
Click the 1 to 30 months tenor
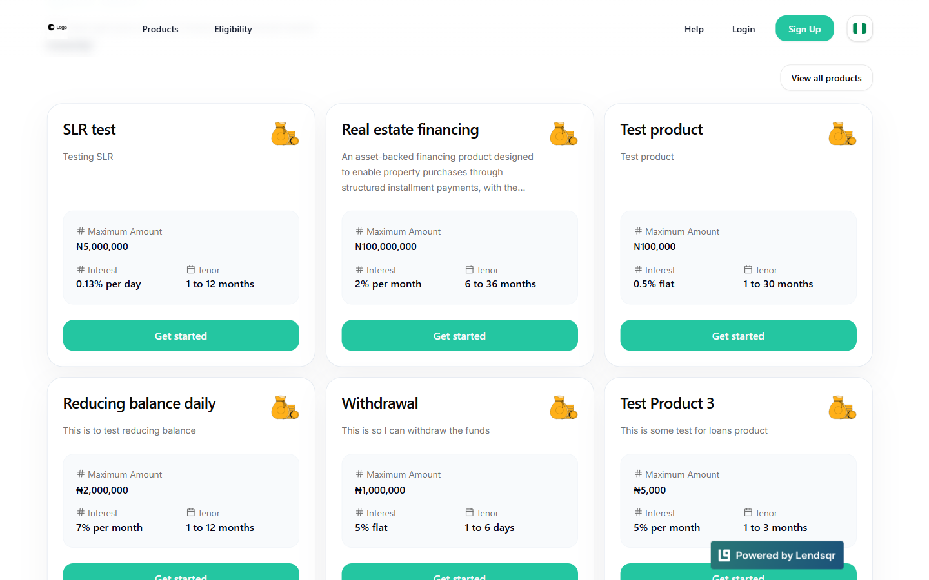click(778, 284)
